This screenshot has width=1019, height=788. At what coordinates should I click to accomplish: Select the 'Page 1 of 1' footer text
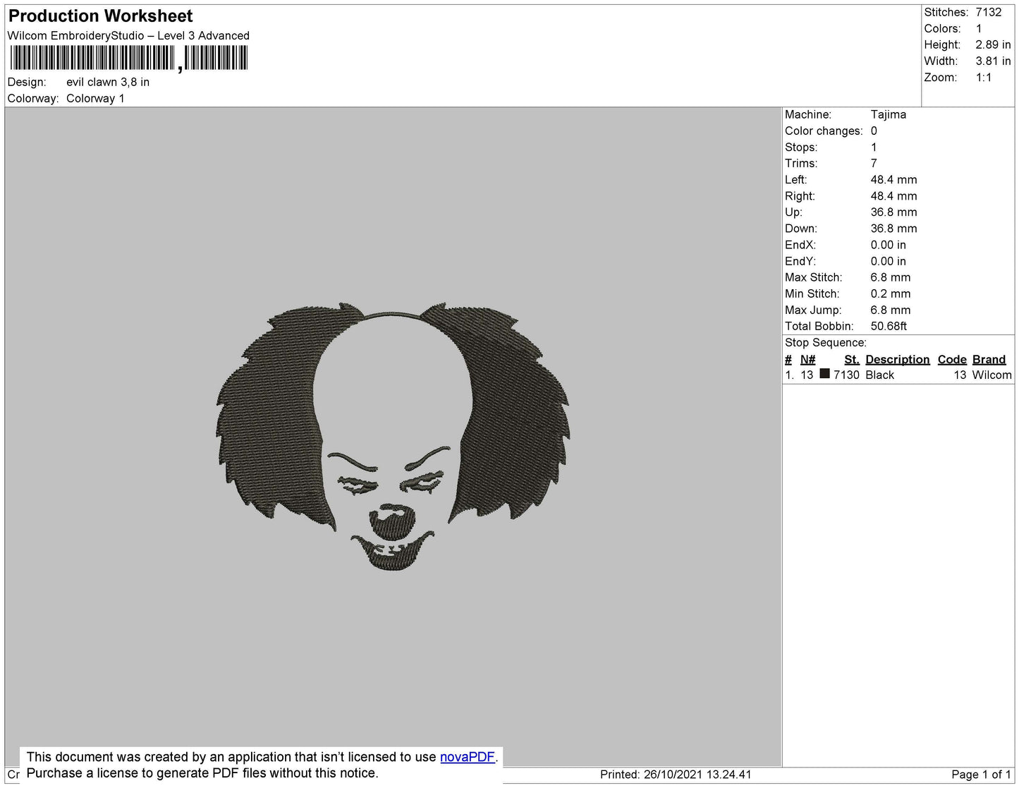tap(981, 775)
